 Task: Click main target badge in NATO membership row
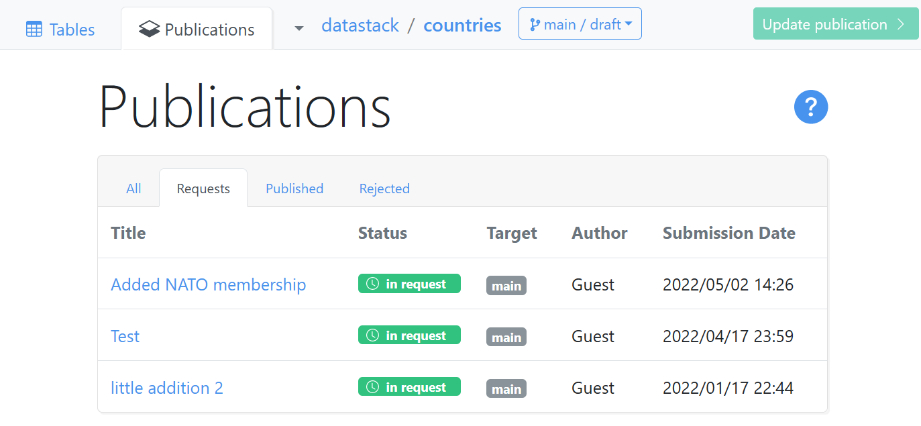(506, 286)
